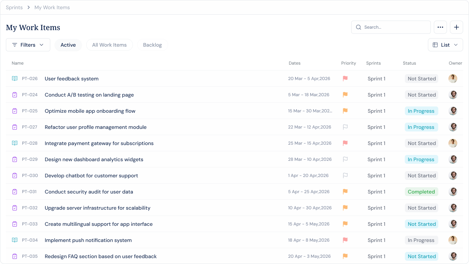The width and height of the screenshot is (469, 264).
Task: Open status badge for PT-030
Action: pyautogui.click(x=422, y=176)
